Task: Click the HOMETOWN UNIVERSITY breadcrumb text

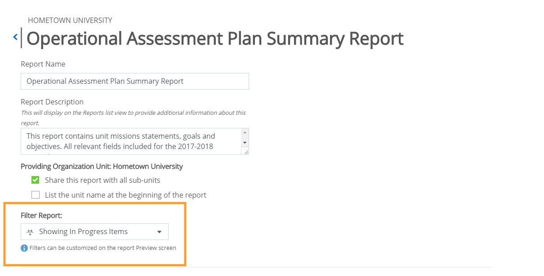Action: 70,20
